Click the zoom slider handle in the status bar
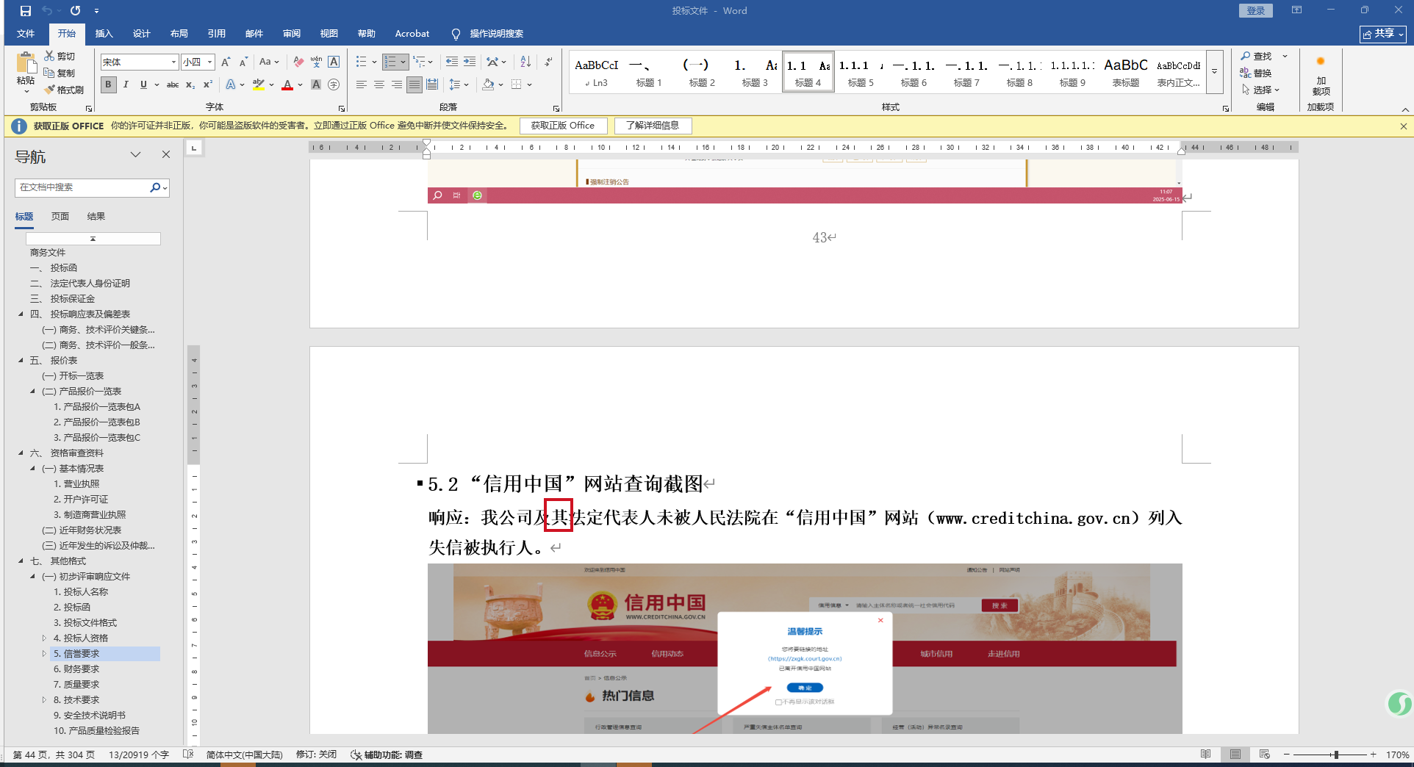This screenshot has width=1414, height=767. point(1337,755)
